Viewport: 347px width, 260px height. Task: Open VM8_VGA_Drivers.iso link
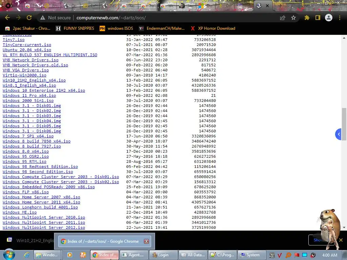click(x=26, y=70)
